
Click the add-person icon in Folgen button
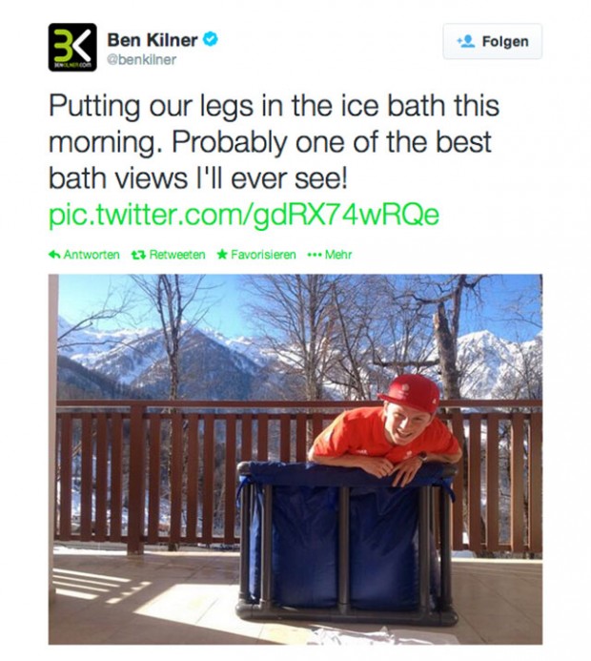pos(466,41)
